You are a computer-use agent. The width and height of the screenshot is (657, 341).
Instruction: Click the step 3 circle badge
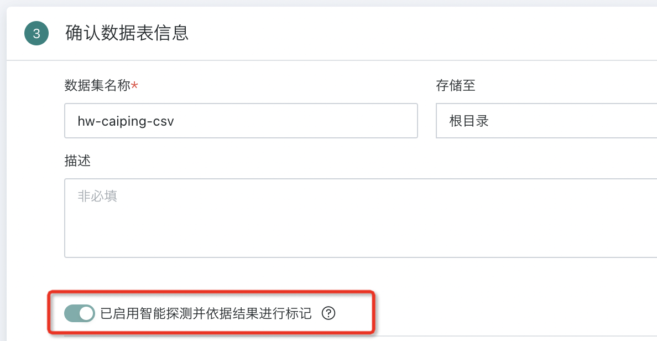coord(36,33)
